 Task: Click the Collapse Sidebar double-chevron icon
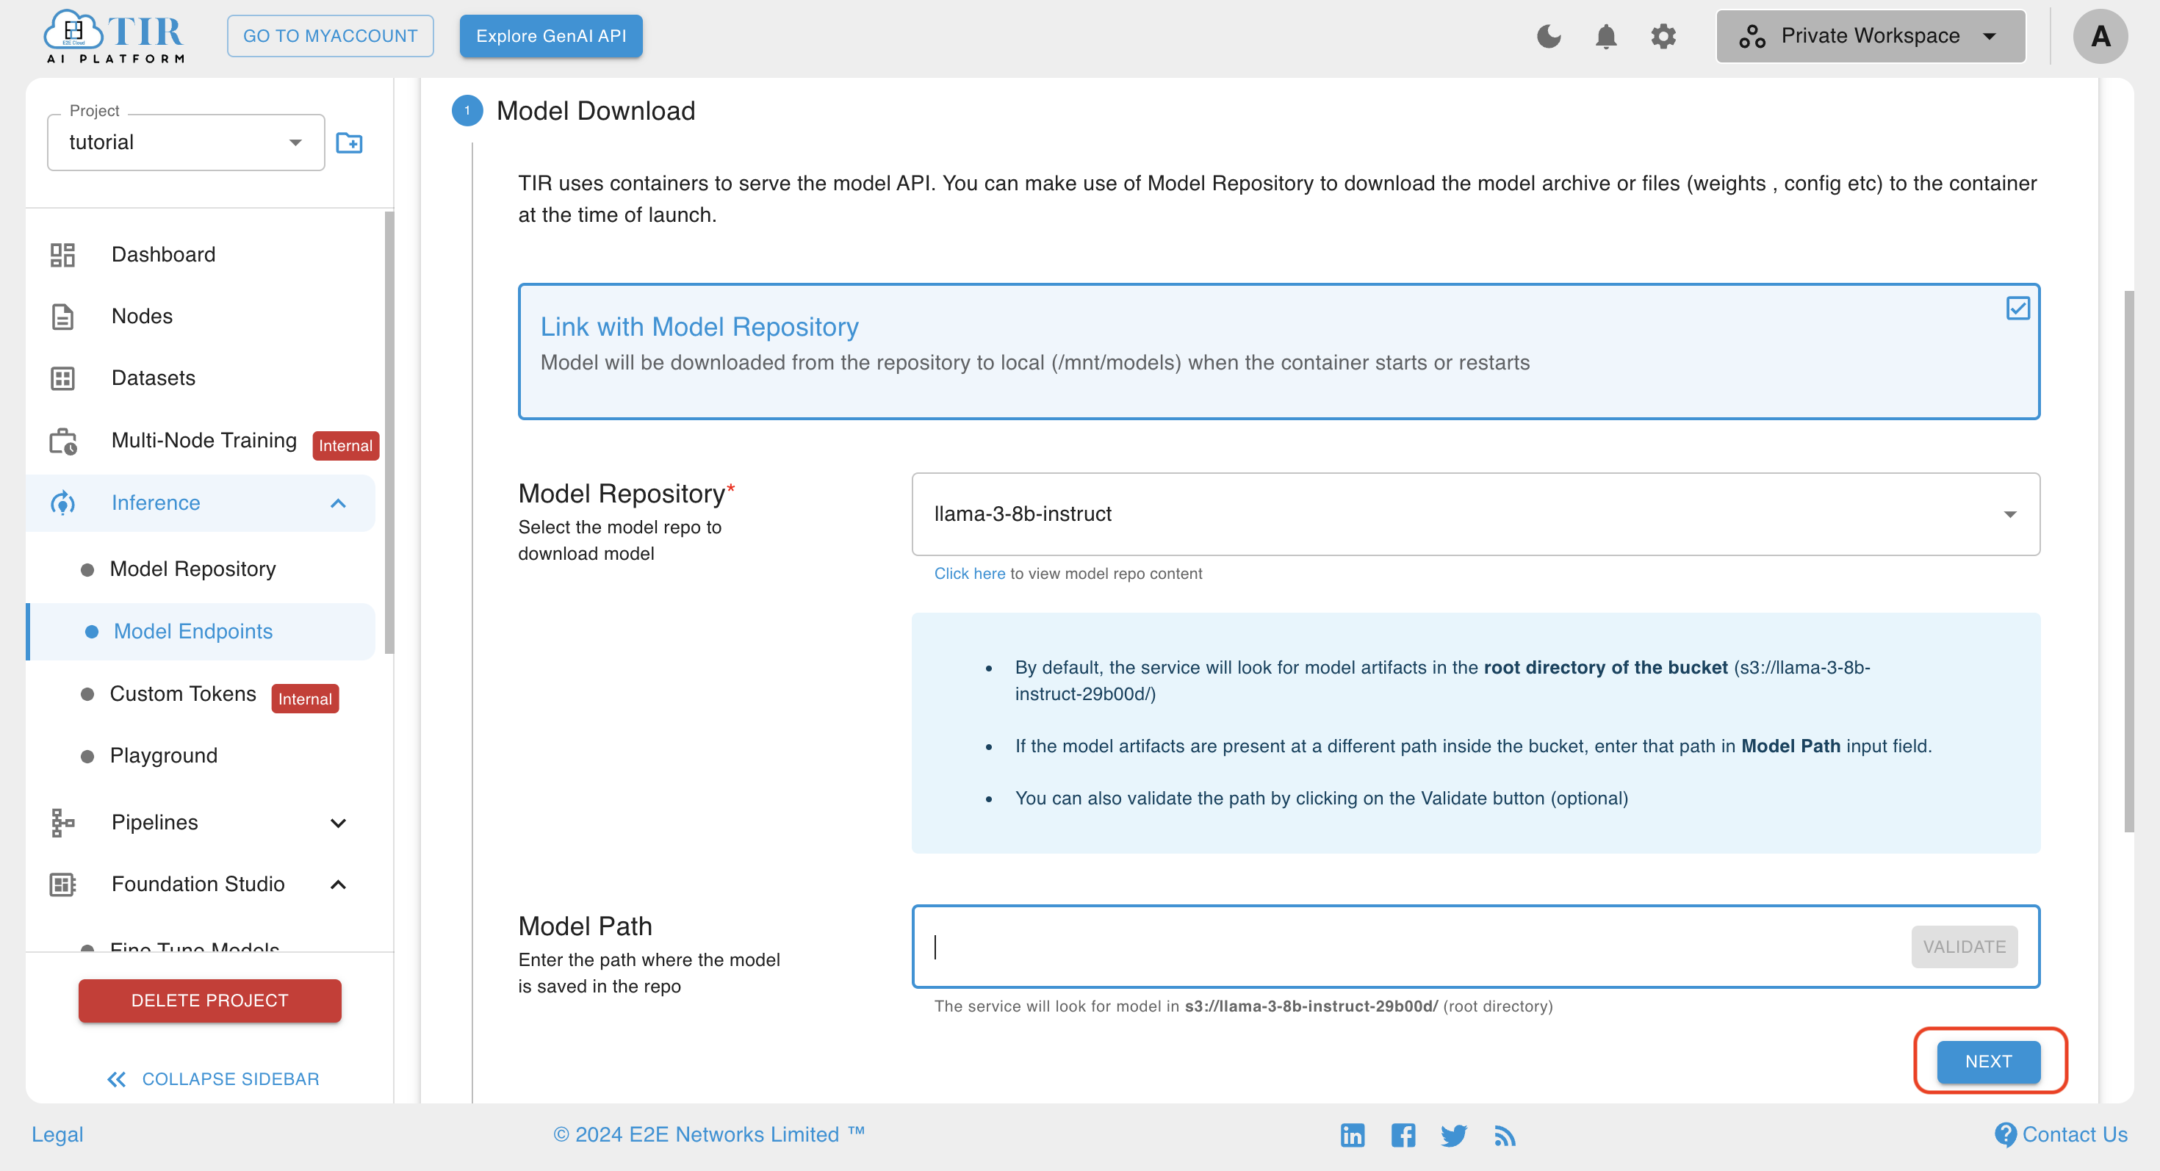click(x=117, y=1078)
